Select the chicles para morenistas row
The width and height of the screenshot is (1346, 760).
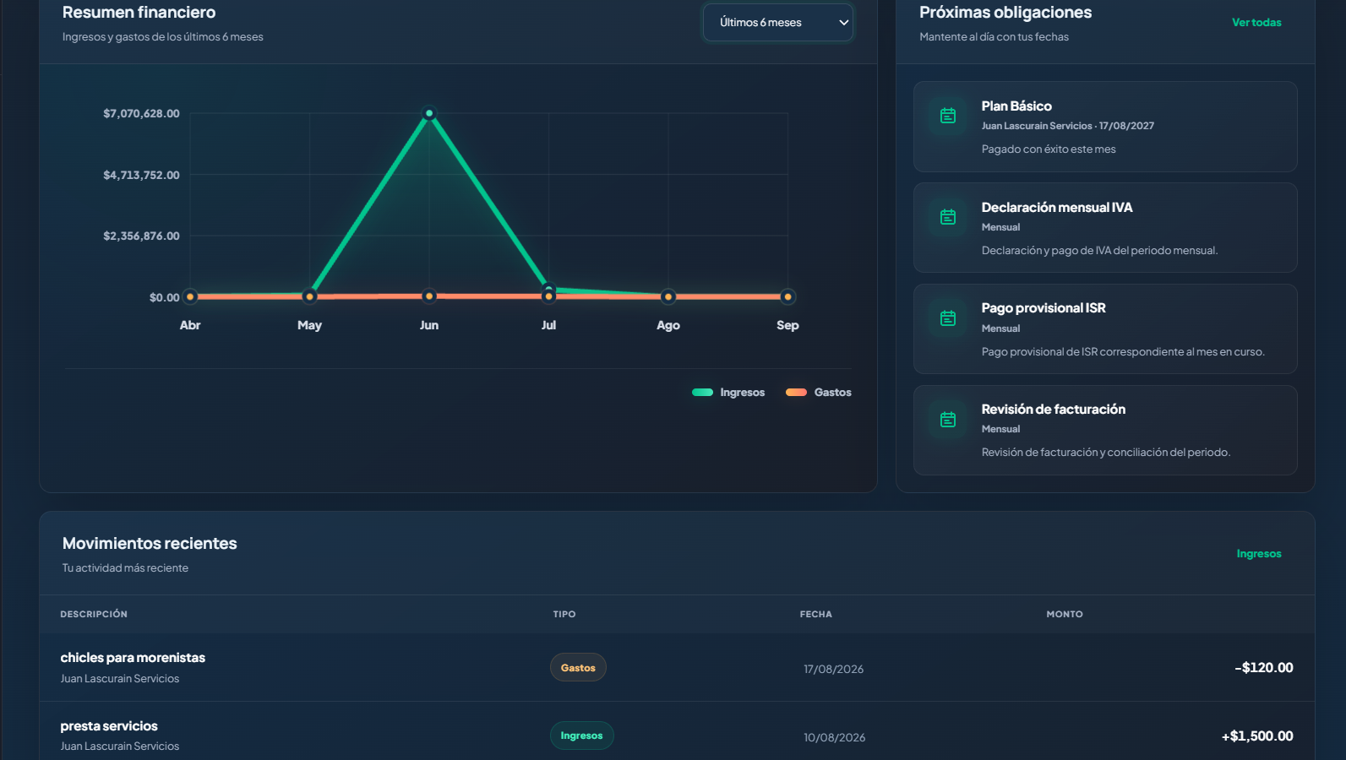[x=677, y=667]
